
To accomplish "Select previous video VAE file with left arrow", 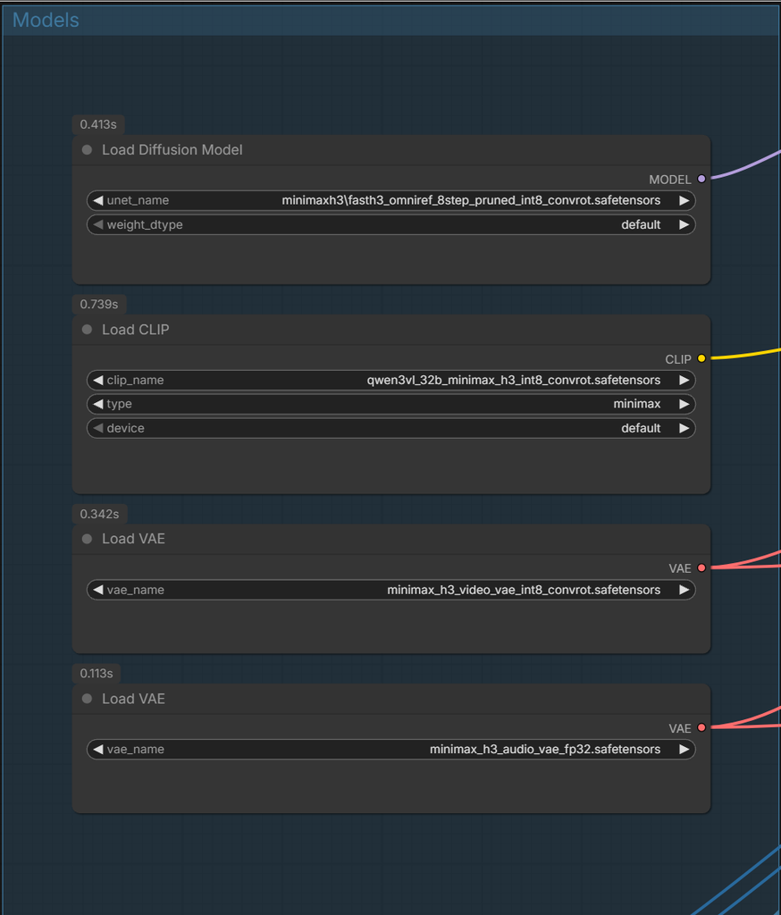I will tap(98, 590).
